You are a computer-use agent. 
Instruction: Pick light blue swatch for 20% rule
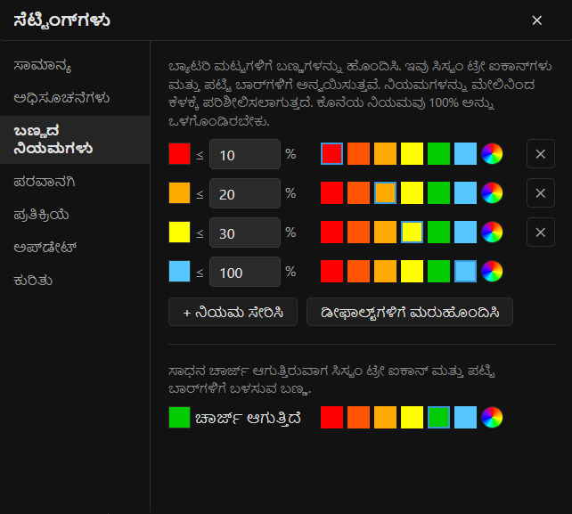pos(465,193)
